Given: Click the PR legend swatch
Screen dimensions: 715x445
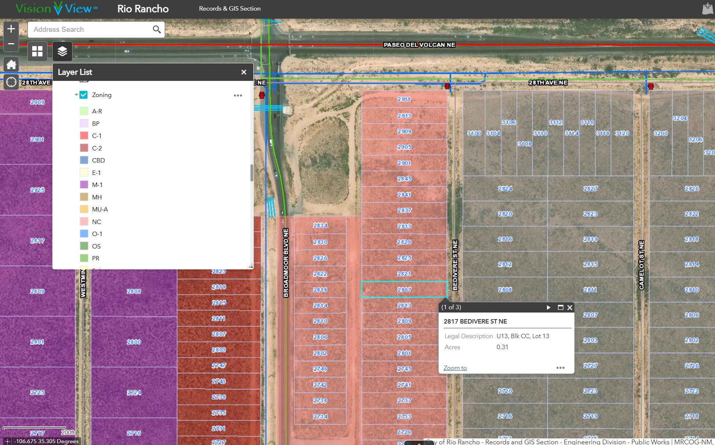Looking at the screenshot, I should click(x=84, y=258).
